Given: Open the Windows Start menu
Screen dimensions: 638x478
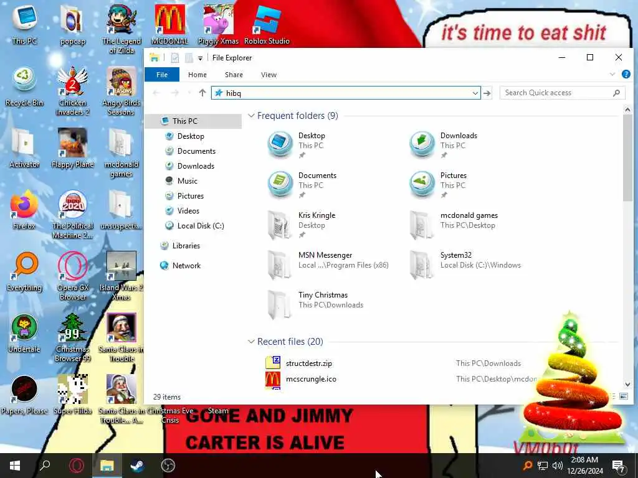Looking at the screenshot, I should tap(15, 466).
